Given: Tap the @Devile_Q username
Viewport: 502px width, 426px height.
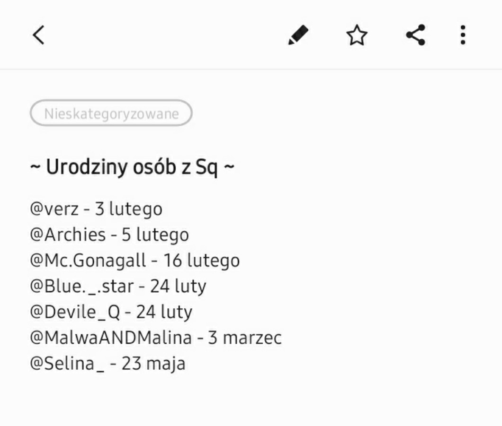Looking at the screenshot, I should [74, 313].
